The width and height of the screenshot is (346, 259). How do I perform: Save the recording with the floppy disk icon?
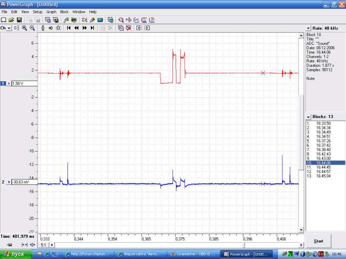(x=19, y=20)
